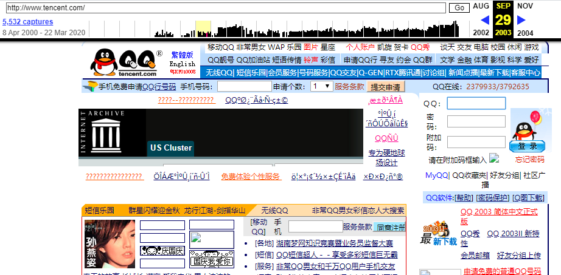
Task: Open the 申请个数 quantity dropdown
Action: point(322,86)
